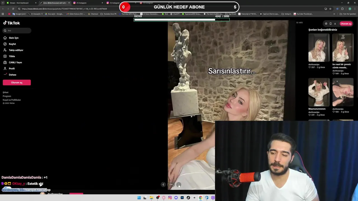Open the first recommended thumbnail with 357 likes
This screenshot has width=358, height=201.
coord(319,48)
